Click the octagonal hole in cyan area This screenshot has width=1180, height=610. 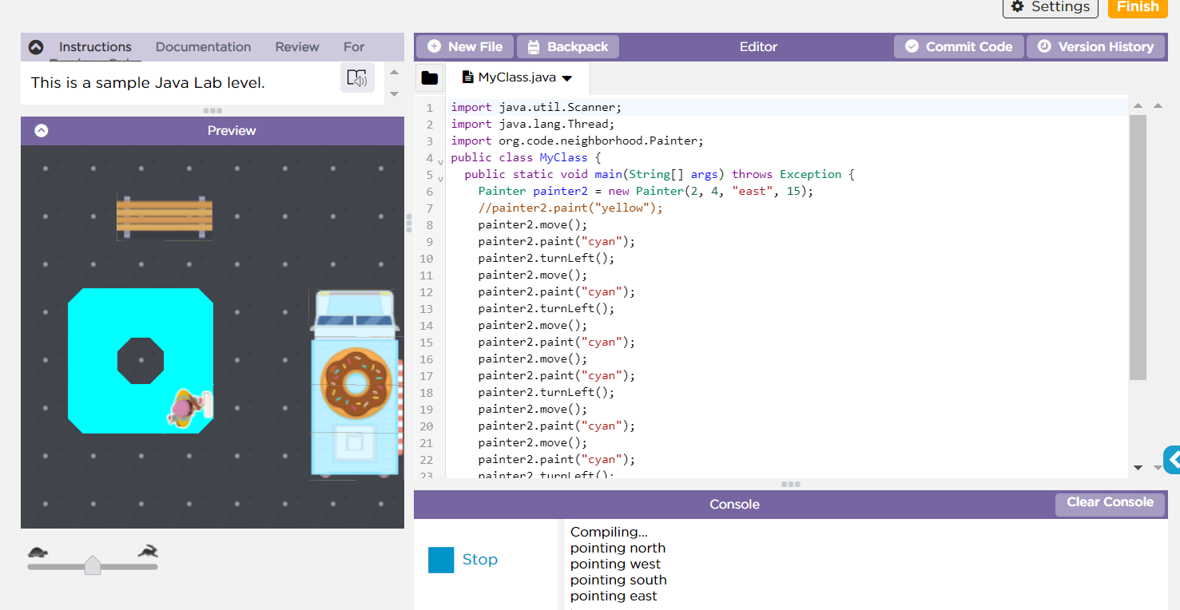(141, 361)
